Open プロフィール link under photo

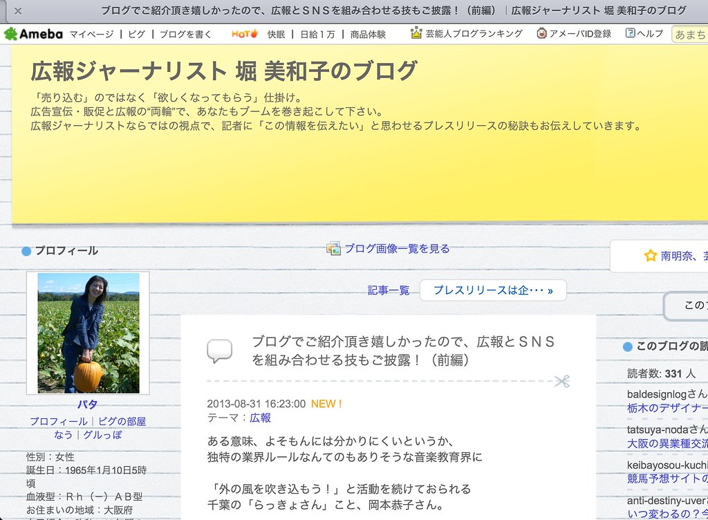[59, 422]
